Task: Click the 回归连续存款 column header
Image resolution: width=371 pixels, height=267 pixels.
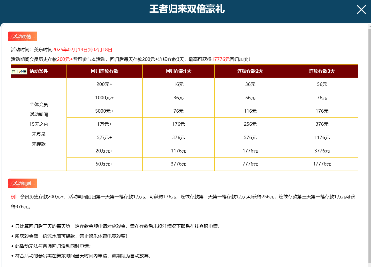Action: click(104, 71)
